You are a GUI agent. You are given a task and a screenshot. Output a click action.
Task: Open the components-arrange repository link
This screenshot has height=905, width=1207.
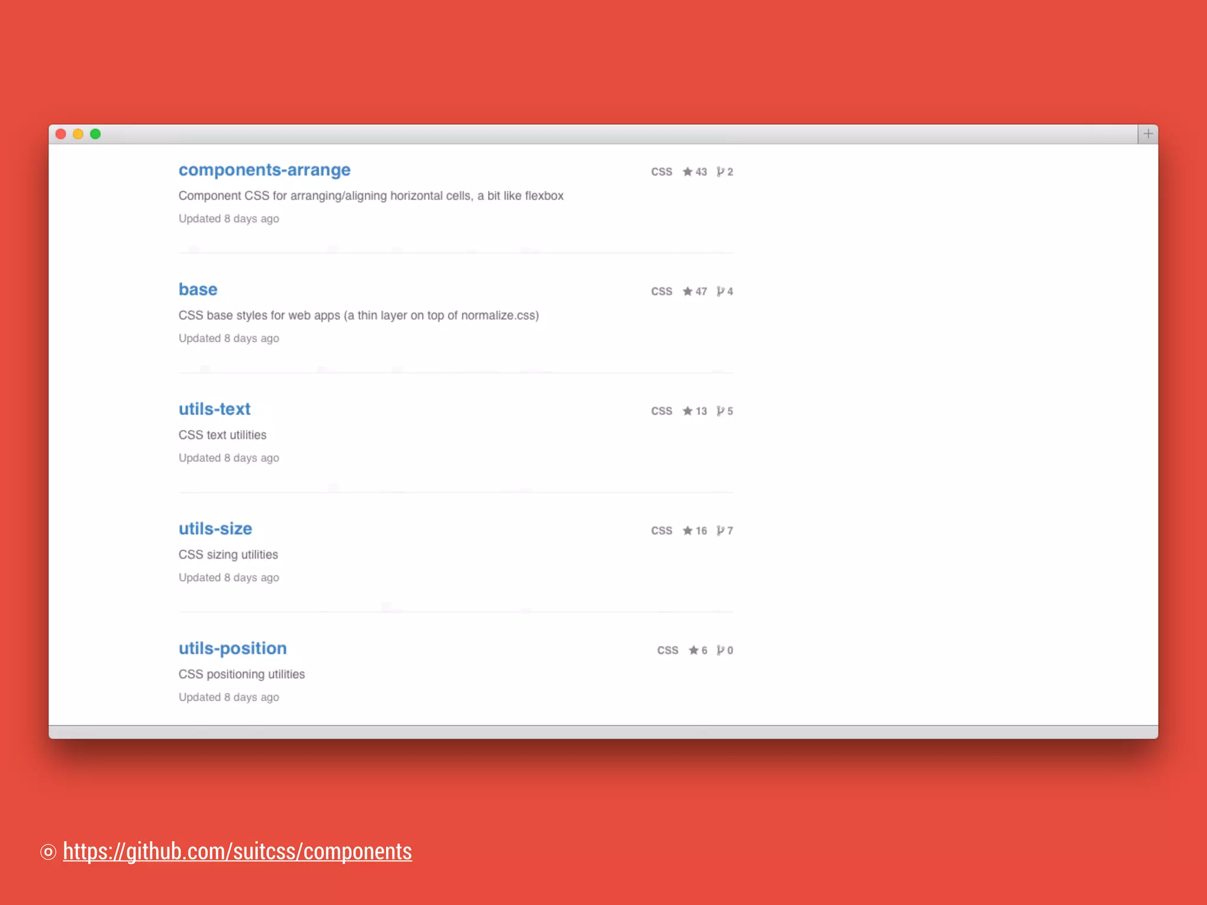(265, 170)
